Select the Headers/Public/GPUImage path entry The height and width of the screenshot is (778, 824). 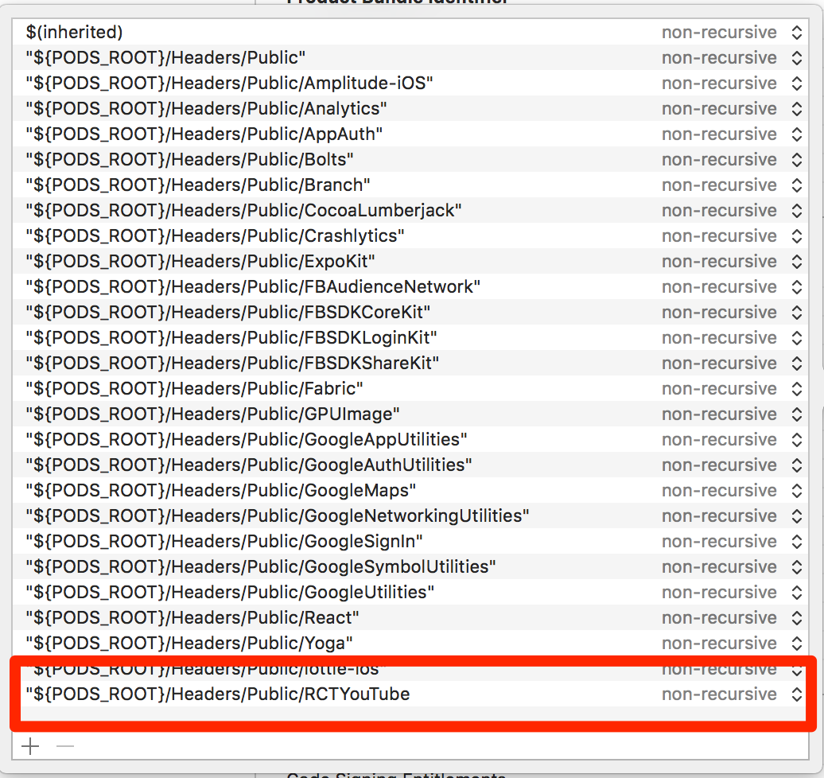(x=212, y=414)
